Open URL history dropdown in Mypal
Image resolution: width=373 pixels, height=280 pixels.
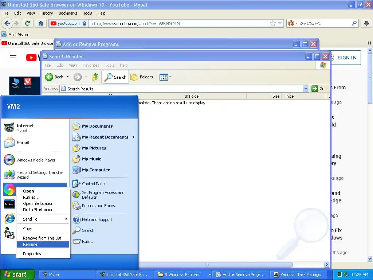pyautogui.click(x=280, y=23)
